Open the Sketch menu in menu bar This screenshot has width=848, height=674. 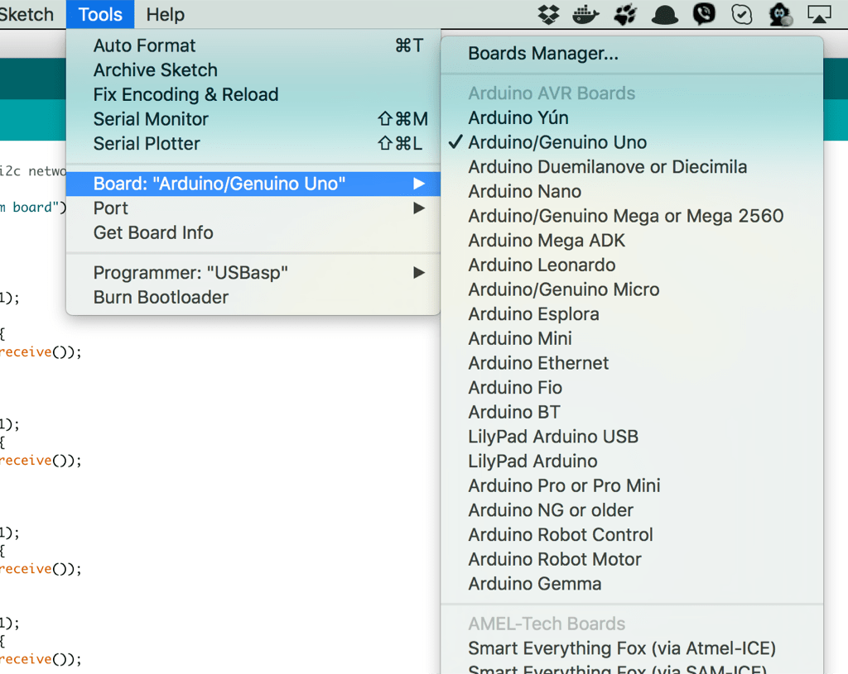(26, 15)
